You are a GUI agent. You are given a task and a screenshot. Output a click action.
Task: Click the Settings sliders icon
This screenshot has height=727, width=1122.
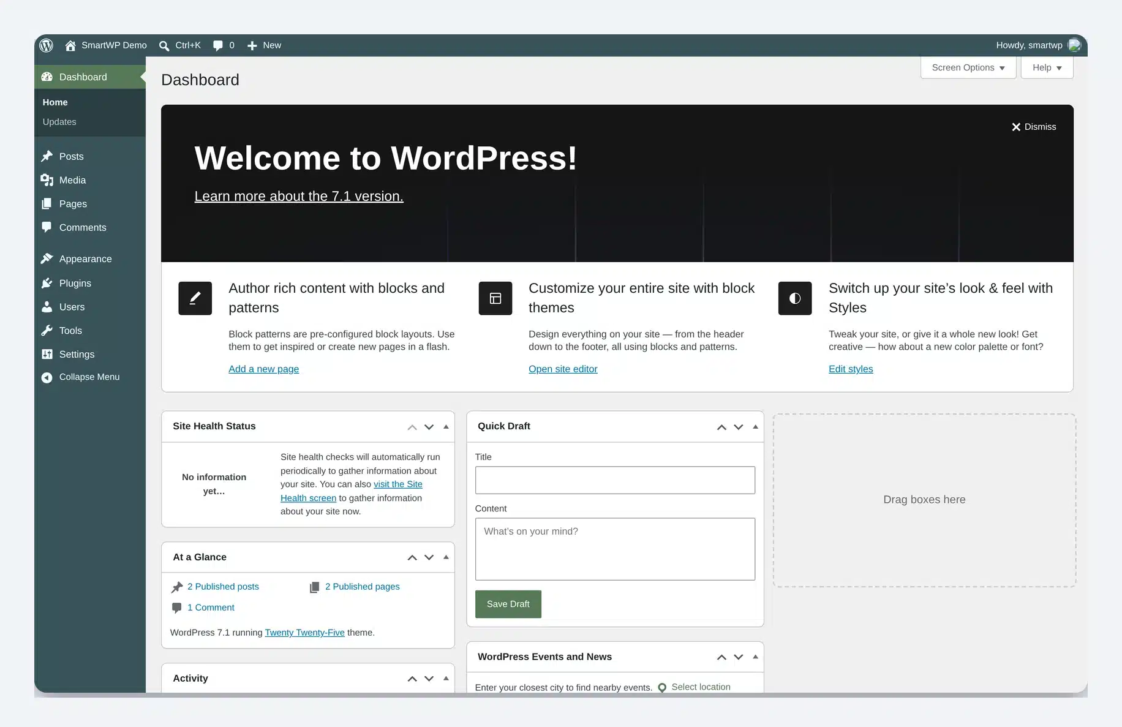click(x=47, y=354)
